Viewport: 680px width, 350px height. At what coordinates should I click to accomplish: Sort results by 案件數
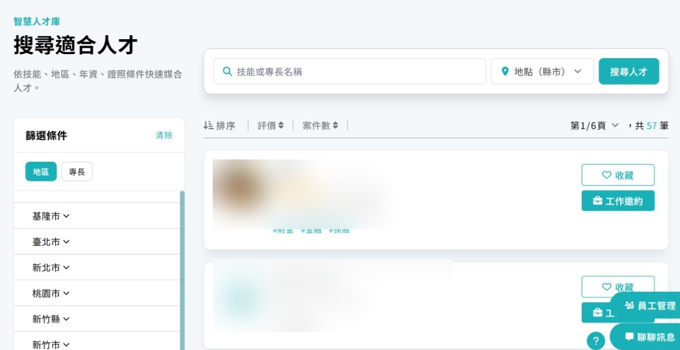320,125
